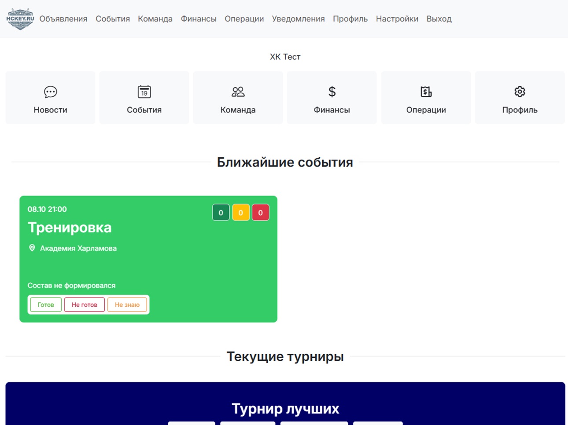Click the Финансы dollar sign icon
Viewport: 568px width, 425px height.
(332, 92)
